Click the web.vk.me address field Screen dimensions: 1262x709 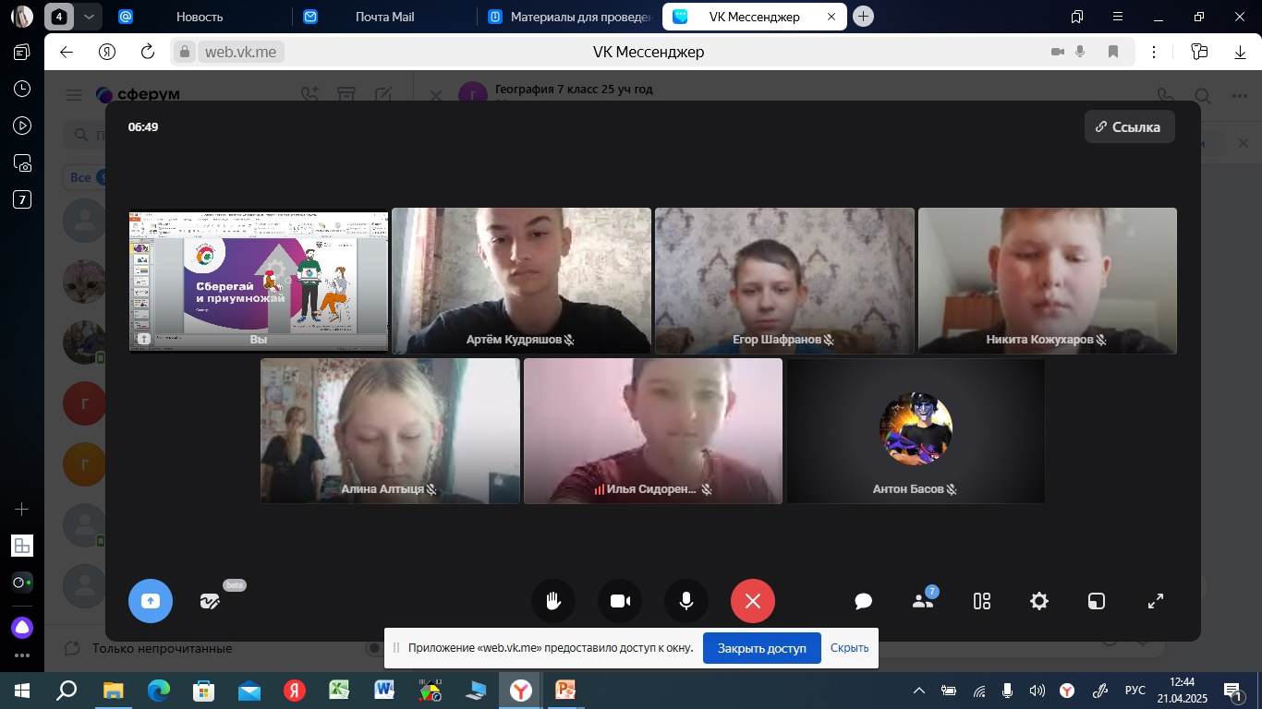click(240, 52)
